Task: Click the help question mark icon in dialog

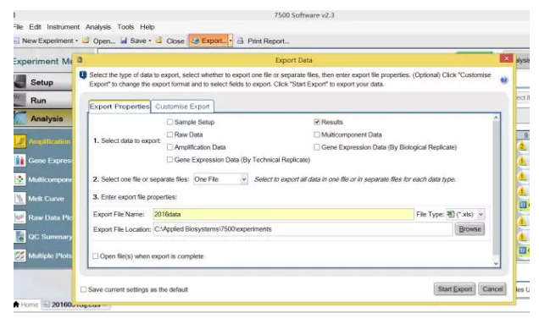Action: (503, 80)
